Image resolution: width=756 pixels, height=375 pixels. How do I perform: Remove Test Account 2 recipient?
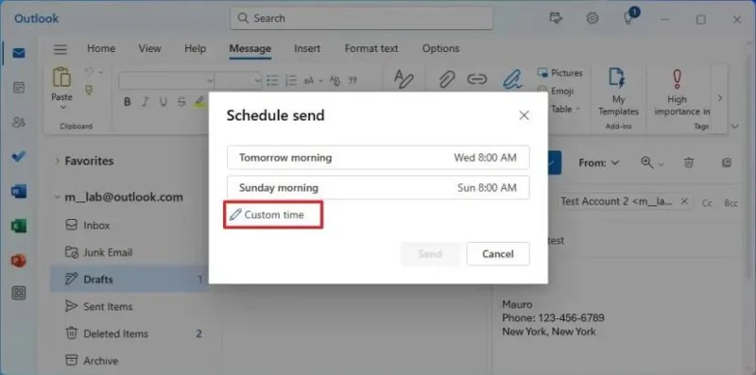(683, 201)
